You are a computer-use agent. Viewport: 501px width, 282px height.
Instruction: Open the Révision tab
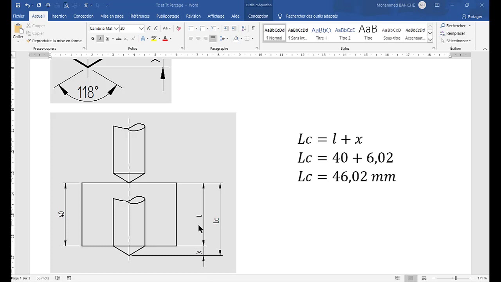193,16
